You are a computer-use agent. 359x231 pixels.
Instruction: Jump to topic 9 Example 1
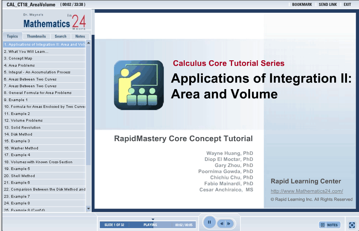coord(44,100)
